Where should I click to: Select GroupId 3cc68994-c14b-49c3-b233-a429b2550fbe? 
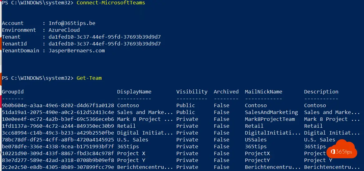point(58,133)
